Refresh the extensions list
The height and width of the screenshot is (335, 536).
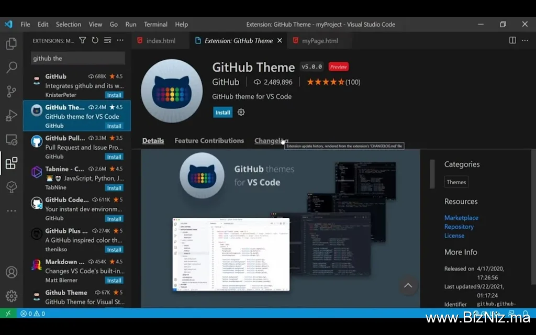pyautogui.click(x=95, y=40)
